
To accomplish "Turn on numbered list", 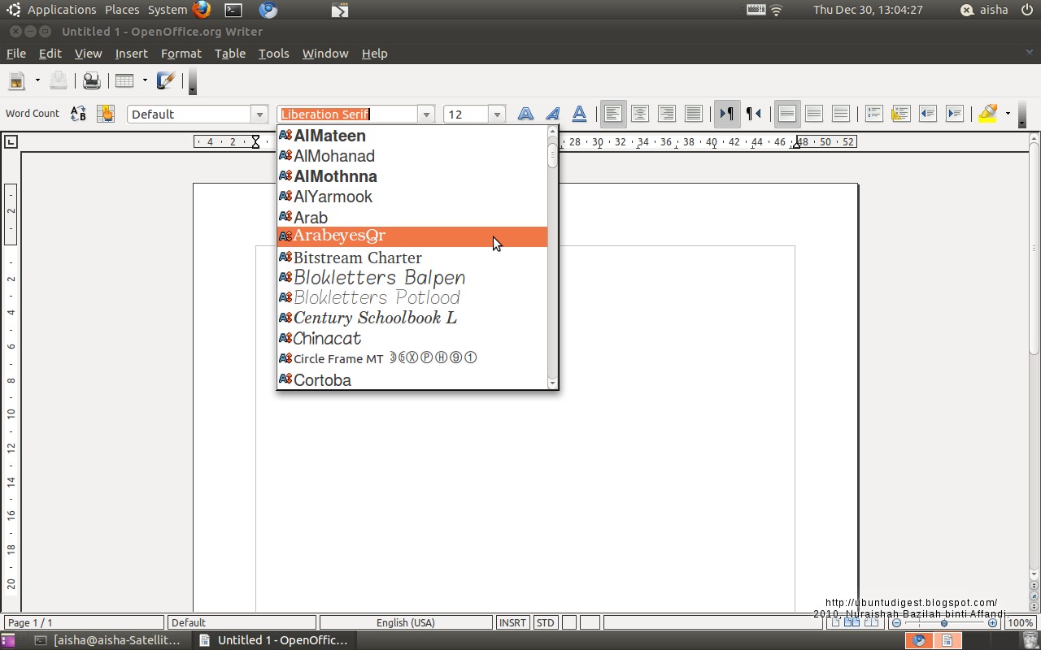I will 874,114.
